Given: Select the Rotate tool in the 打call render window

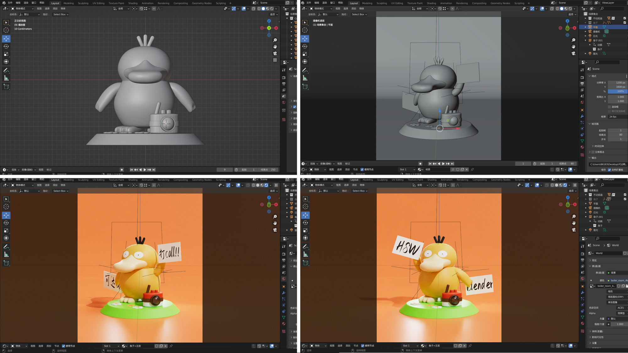Looking at the screenshot, I should [6, 223].
